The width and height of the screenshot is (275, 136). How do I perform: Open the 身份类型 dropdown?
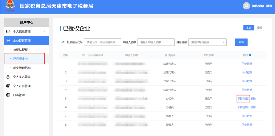pyautogui.click(x=207, y=42)
